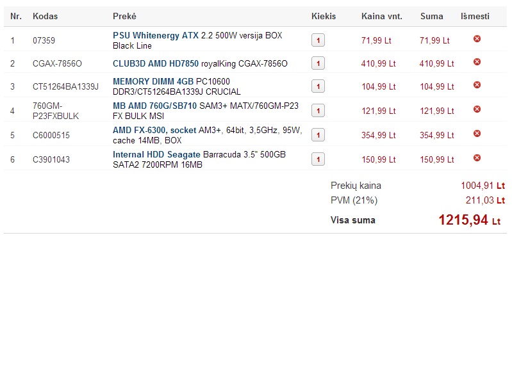The width and height of the screenshot is (512, 384).
Task: Click the PVM (21%) label
Action: click(354, 200)
